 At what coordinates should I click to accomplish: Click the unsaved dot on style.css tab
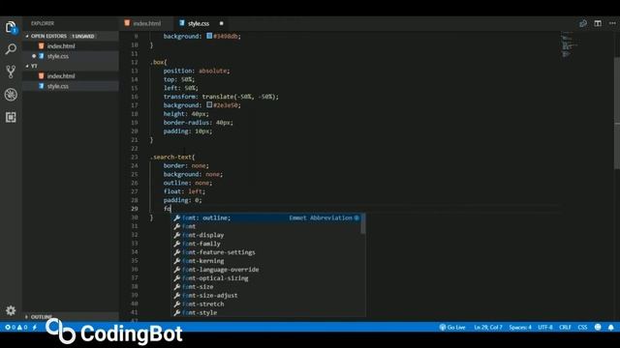click(222, 23)
